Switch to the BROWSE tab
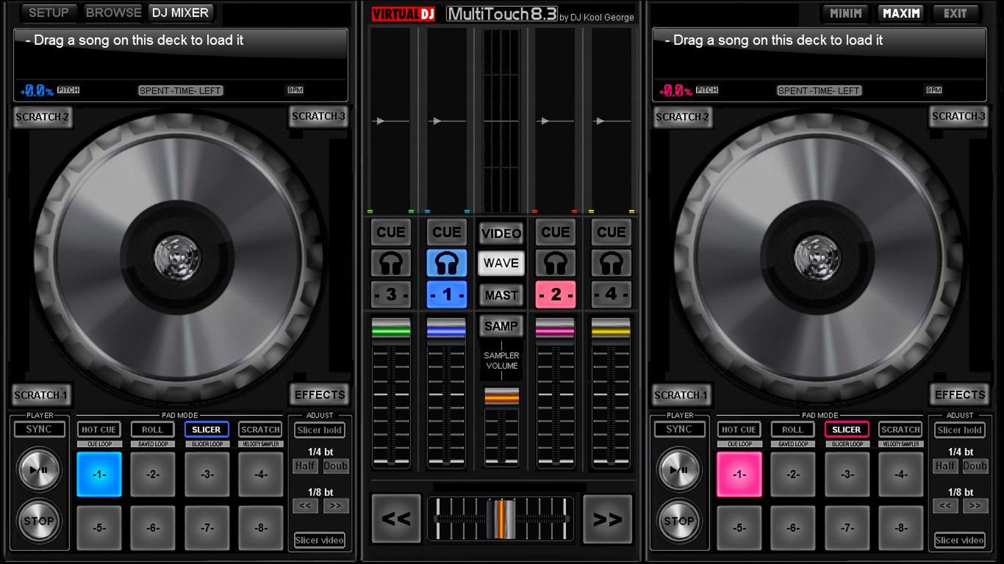Screen dimensions: 1004x564 [x=113, y=13]
